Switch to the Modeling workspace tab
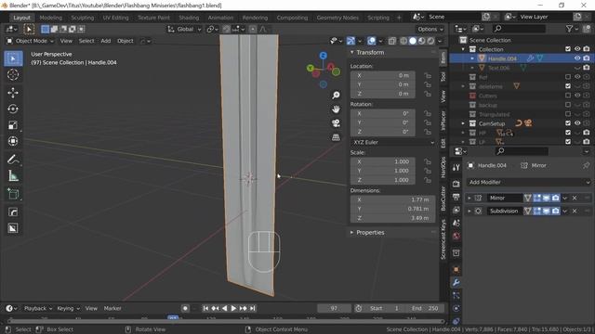 [x=50, y=18]
